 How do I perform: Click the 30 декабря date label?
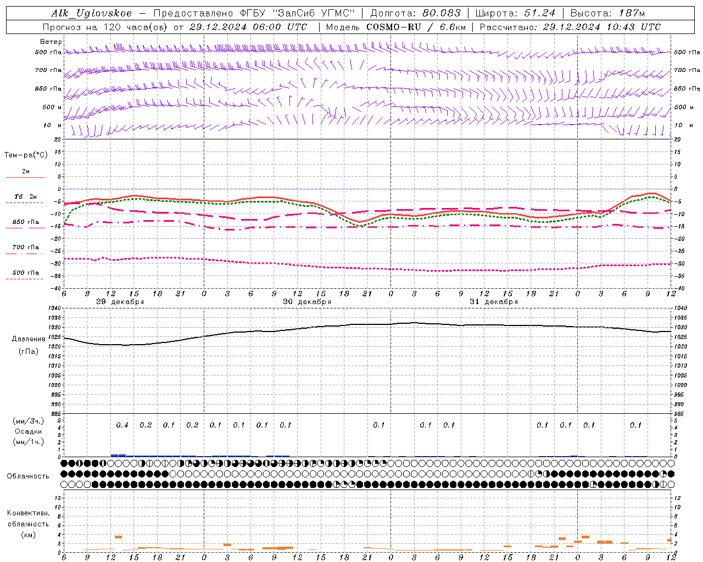(307, 302)
